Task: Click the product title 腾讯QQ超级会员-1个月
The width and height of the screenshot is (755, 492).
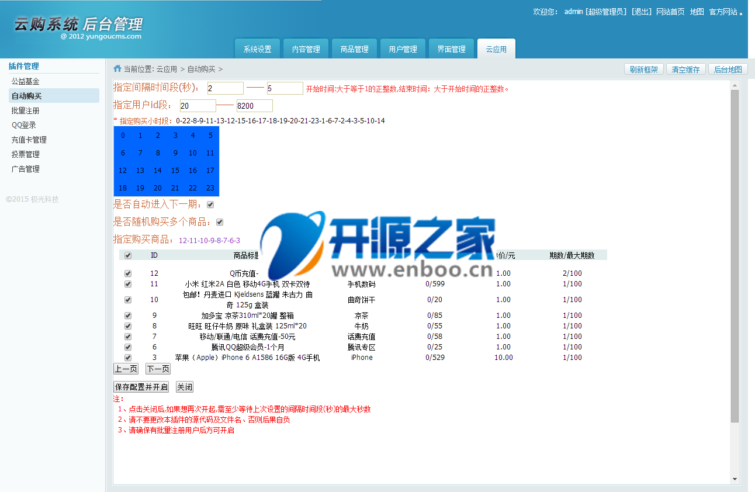Action: [x=248, y=347]
